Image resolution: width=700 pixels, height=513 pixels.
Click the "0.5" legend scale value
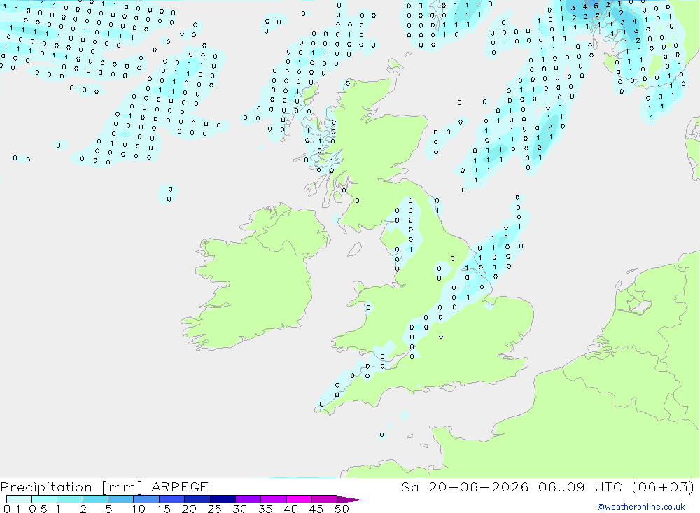38,509
